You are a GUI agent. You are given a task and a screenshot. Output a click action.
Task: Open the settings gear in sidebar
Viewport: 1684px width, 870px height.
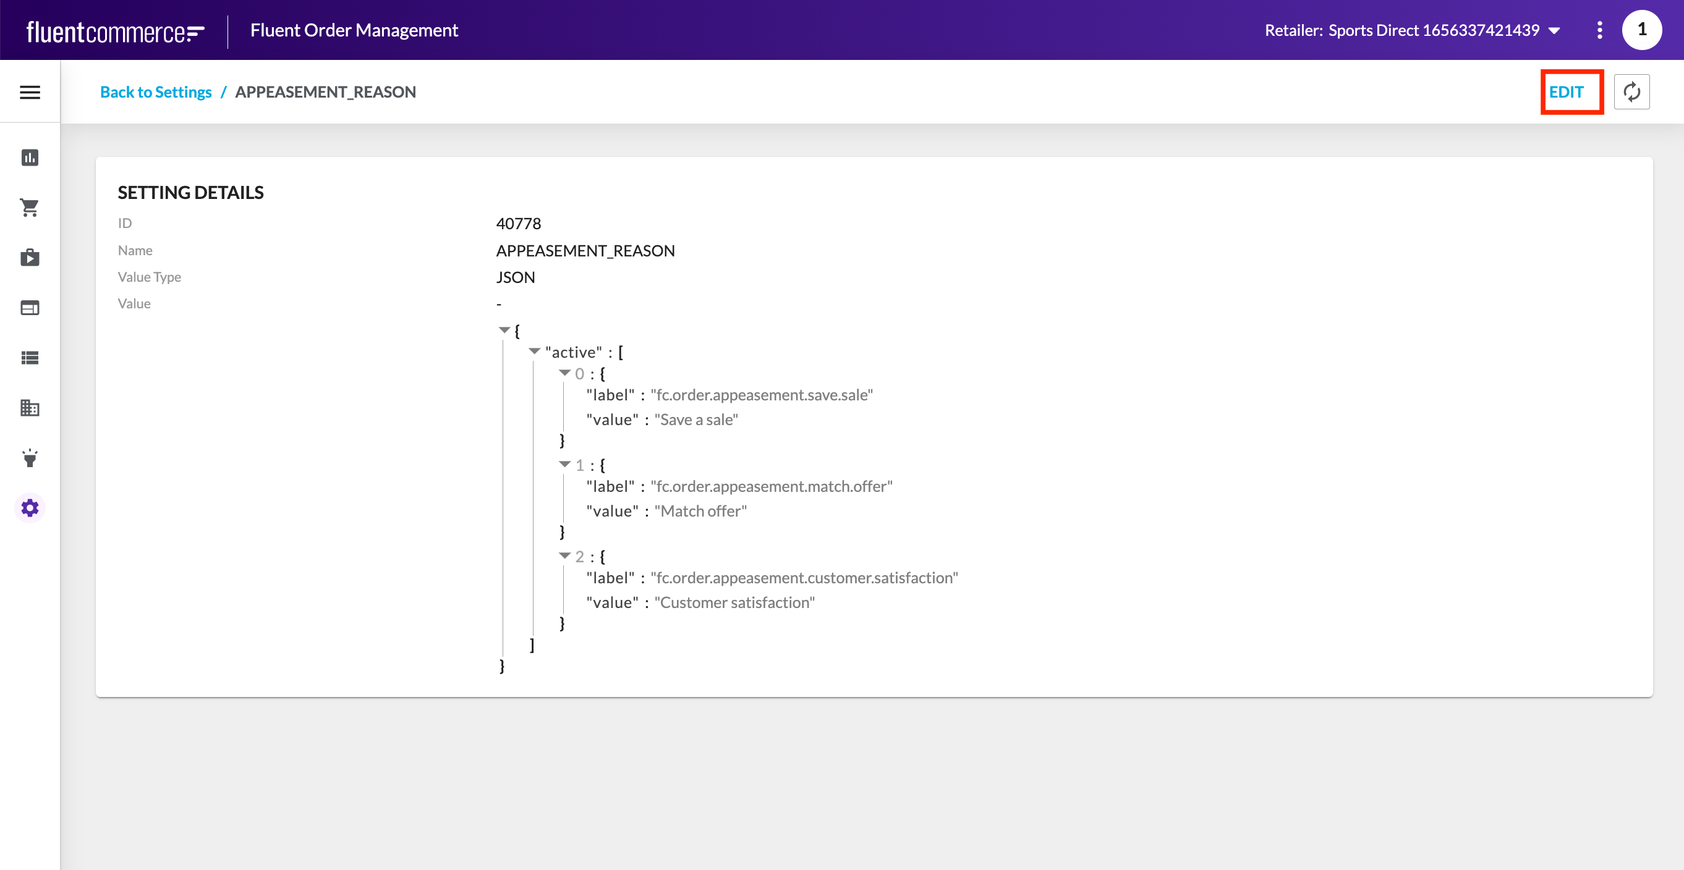click(30, 508)
